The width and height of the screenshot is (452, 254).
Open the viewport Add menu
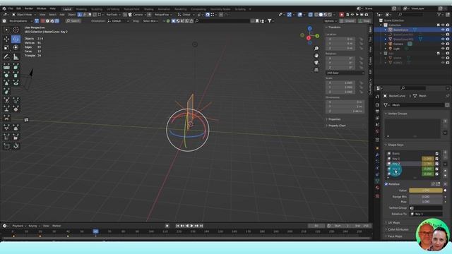click(62, 14)
